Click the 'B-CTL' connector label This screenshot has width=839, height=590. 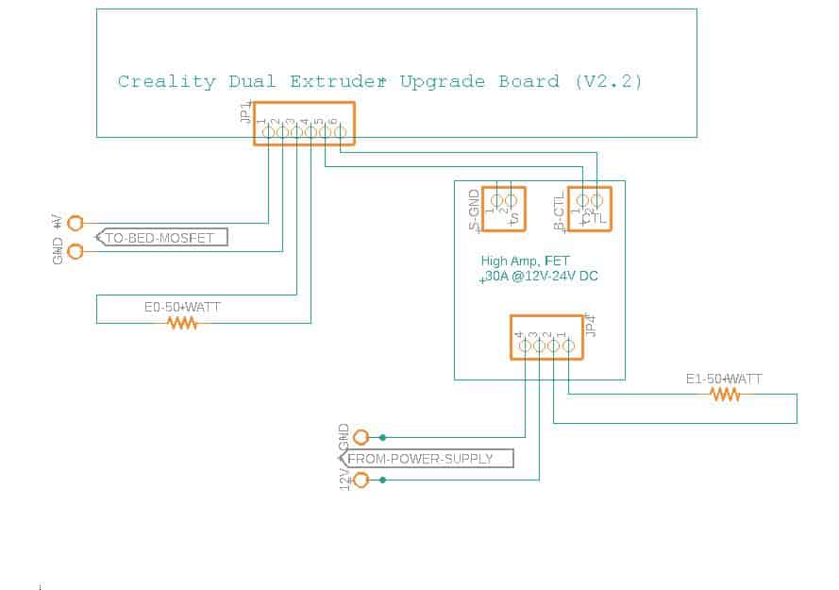pos(559,212)
